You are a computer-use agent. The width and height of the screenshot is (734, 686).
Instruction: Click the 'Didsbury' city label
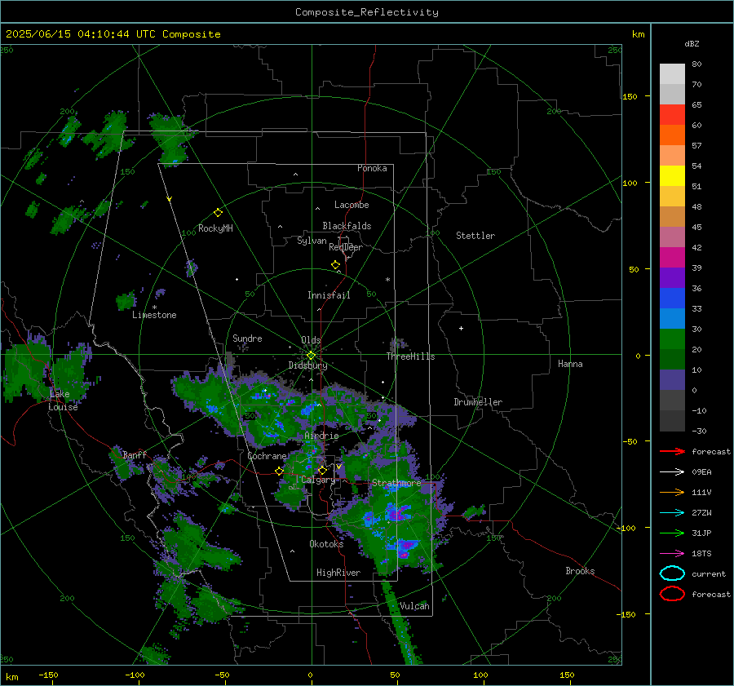pyautogui.click(x=307, y=365)
